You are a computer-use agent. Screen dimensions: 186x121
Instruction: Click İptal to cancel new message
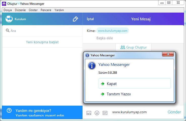(90, 19)
